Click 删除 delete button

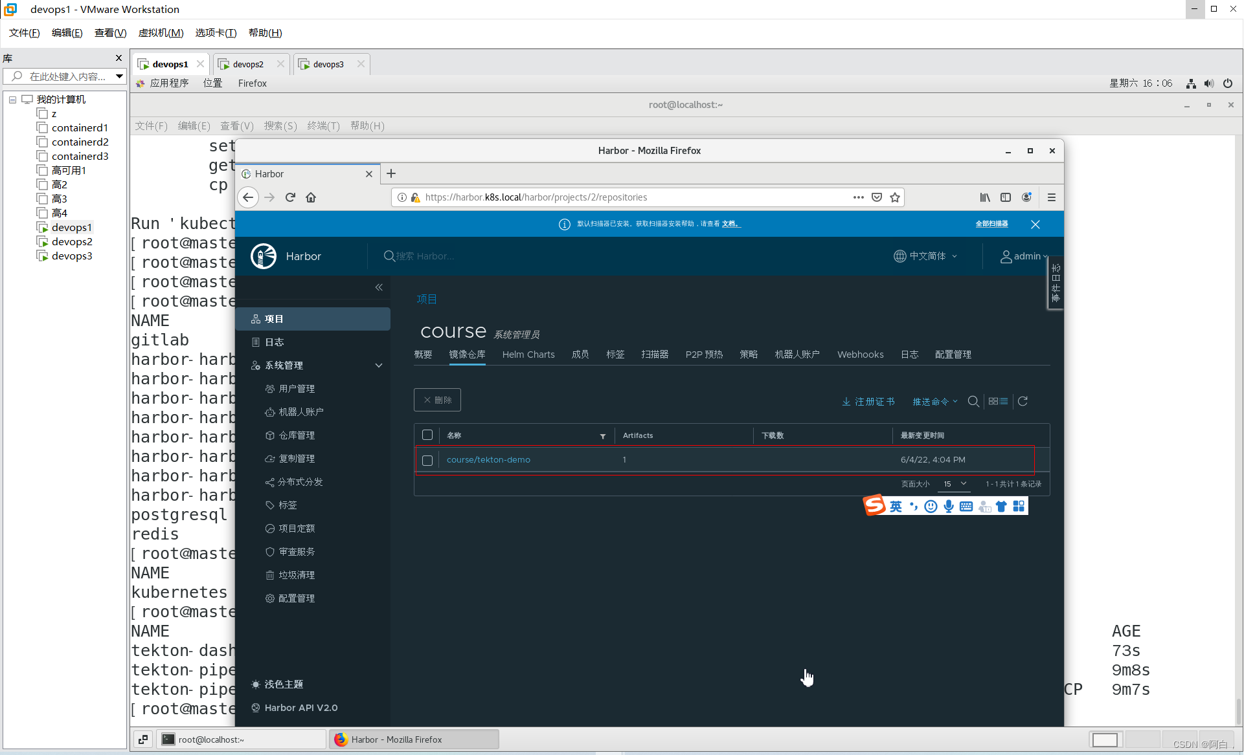437,400
